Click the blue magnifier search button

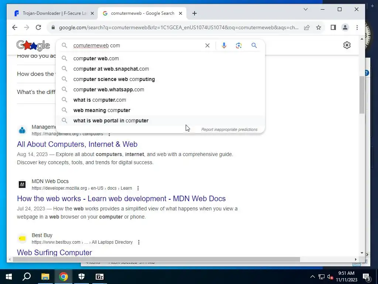254,45
